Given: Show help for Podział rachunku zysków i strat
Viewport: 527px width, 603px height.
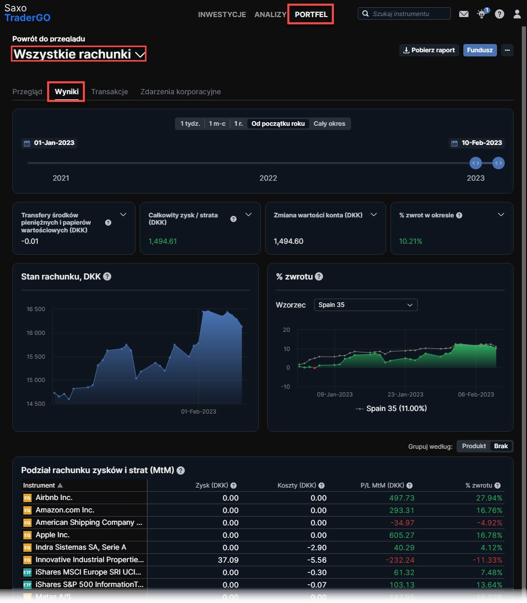Looking at the screenshot, I should tap(180, 470).
